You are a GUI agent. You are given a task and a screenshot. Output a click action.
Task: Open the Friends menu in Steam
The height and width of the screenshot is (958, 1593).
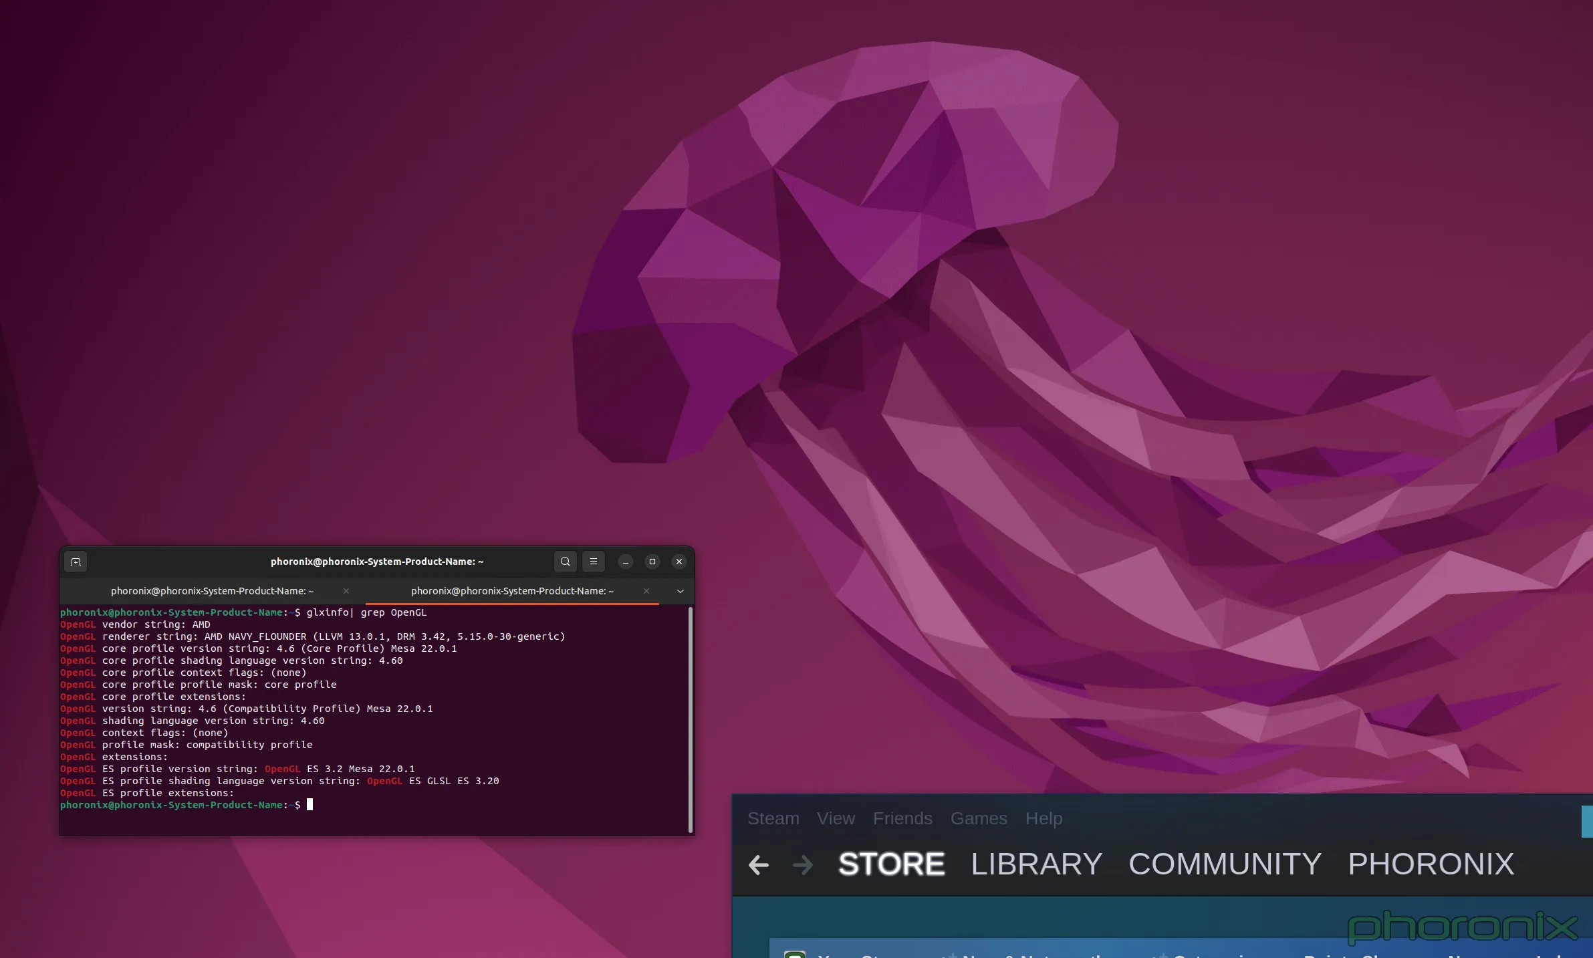tap(902, 818)
